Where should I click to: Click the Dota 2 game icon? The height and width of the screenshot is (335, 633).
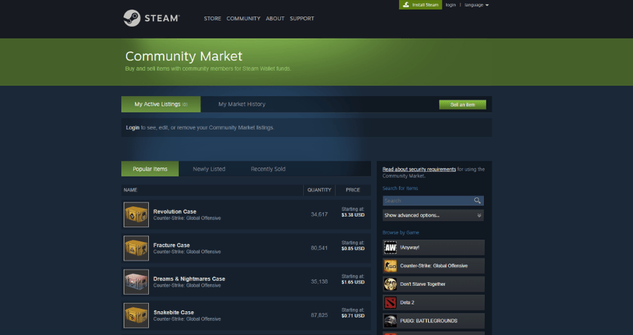tap(390, 302)
